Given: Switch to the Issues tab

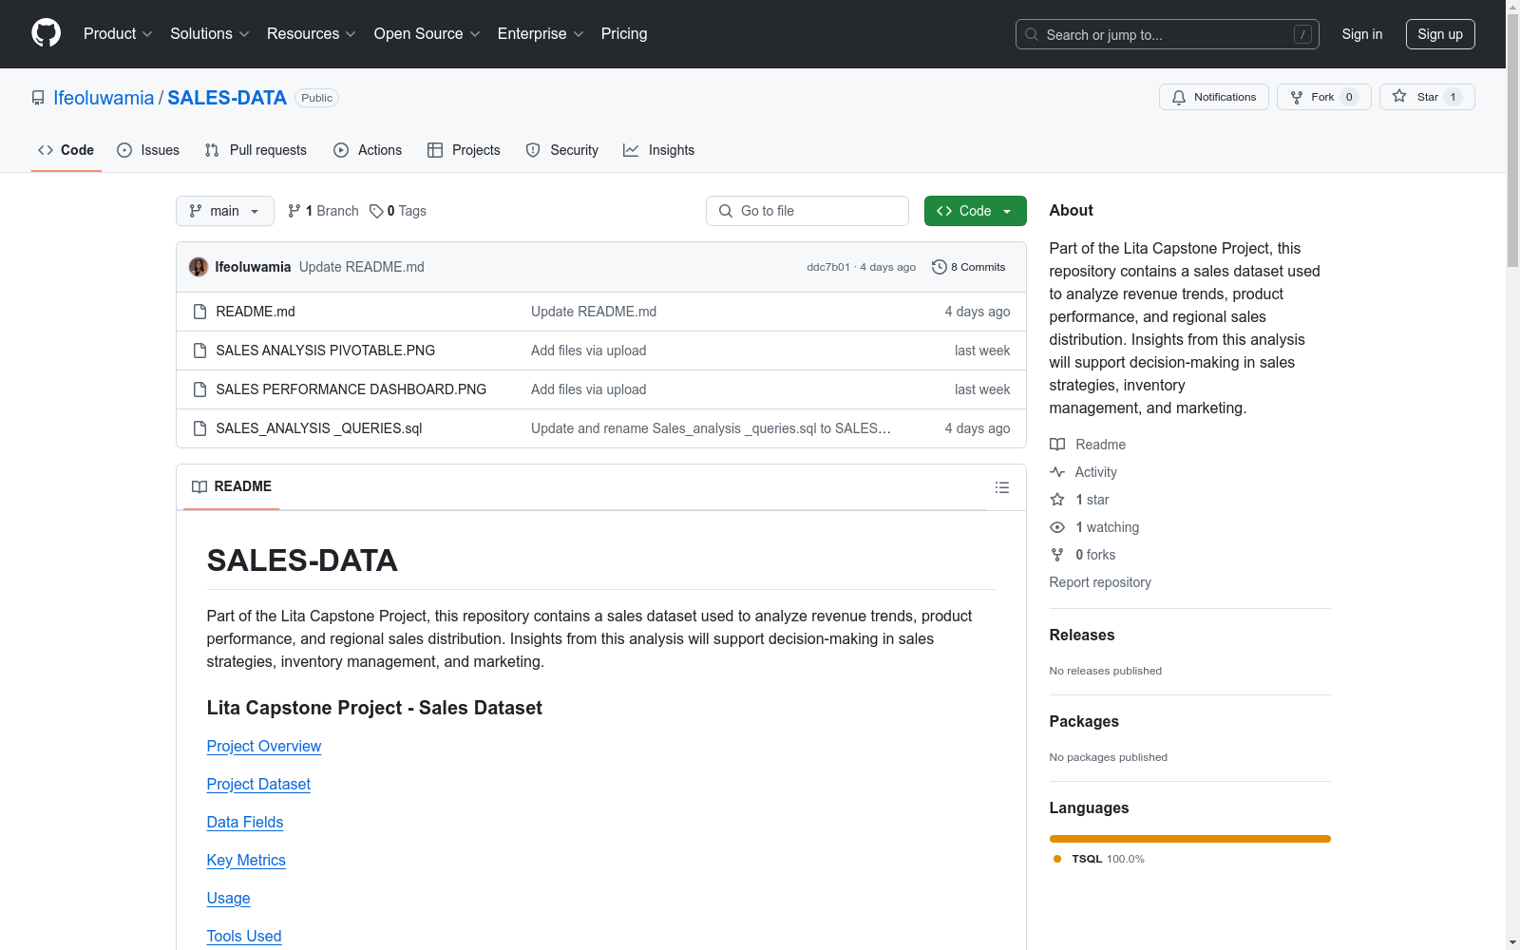Looking at the screenshot, I should coord(148,150).
